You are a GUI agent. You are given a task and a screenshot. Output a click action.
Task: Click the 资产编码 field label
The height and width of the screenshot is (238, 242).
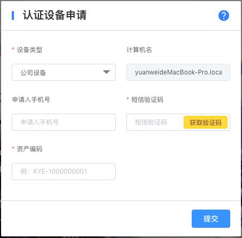[29, 149]
